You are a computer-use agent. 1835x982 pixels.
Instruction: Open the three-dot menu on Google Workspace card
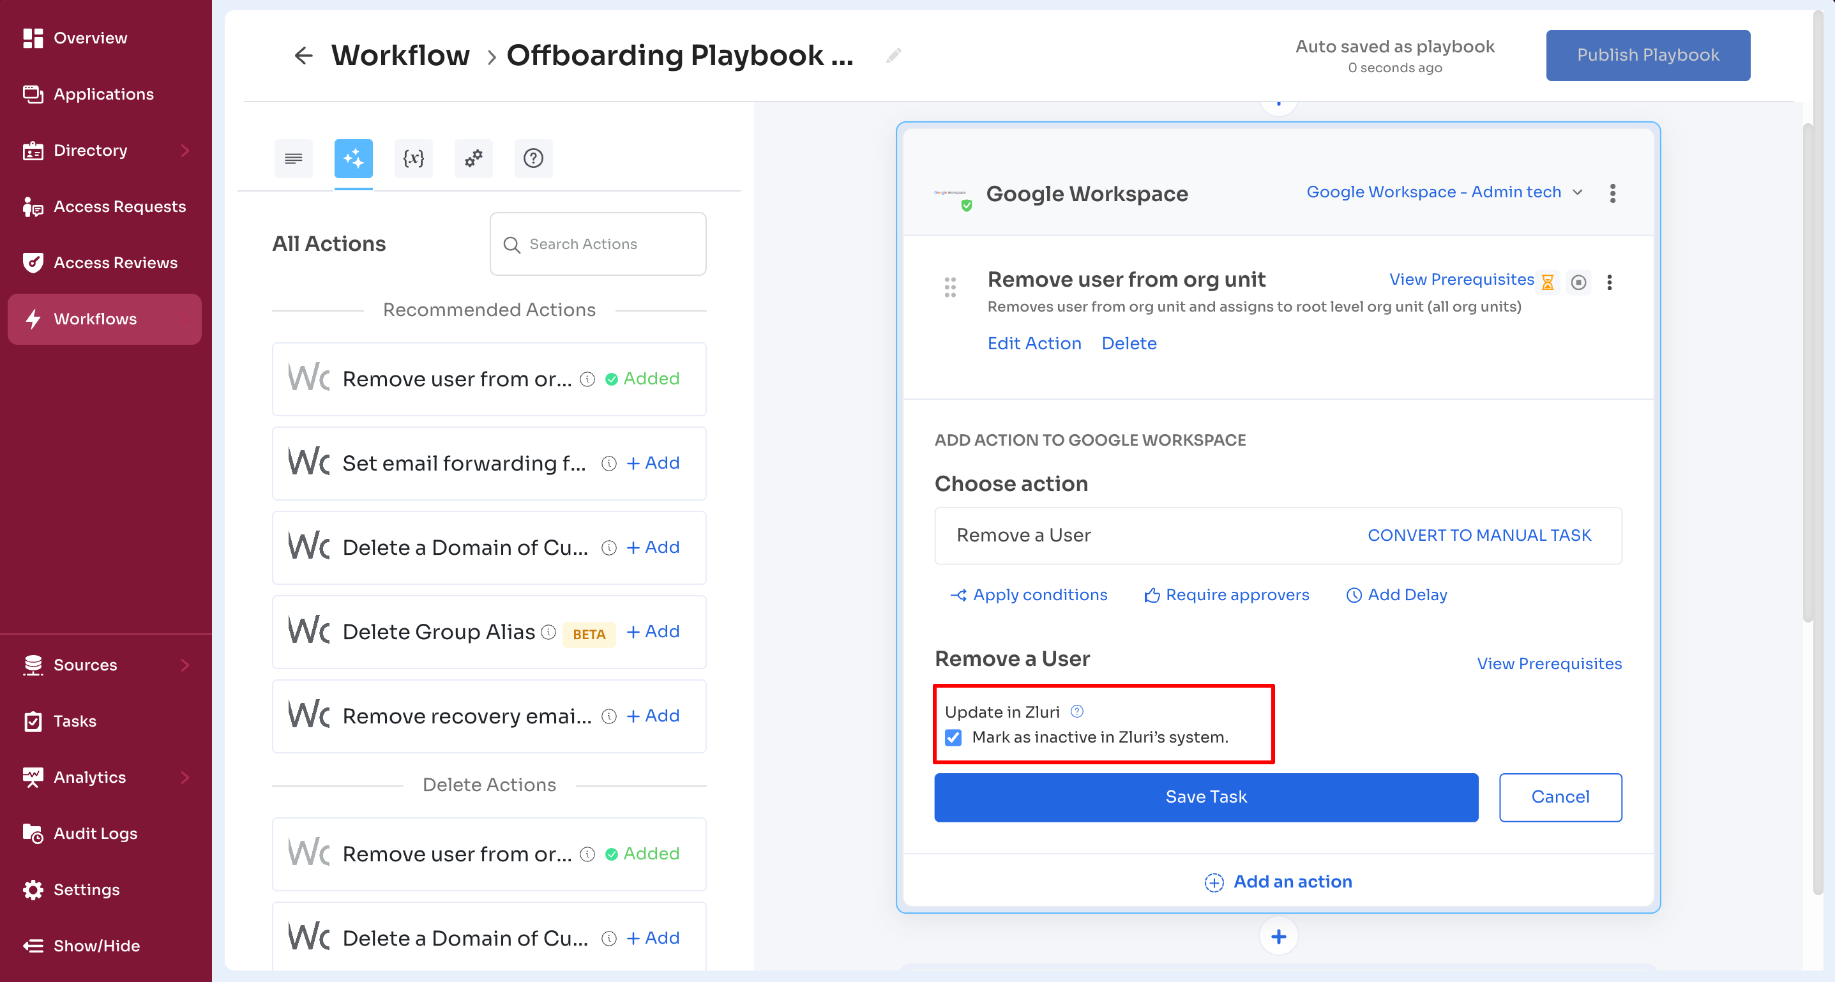(1612, 193)
